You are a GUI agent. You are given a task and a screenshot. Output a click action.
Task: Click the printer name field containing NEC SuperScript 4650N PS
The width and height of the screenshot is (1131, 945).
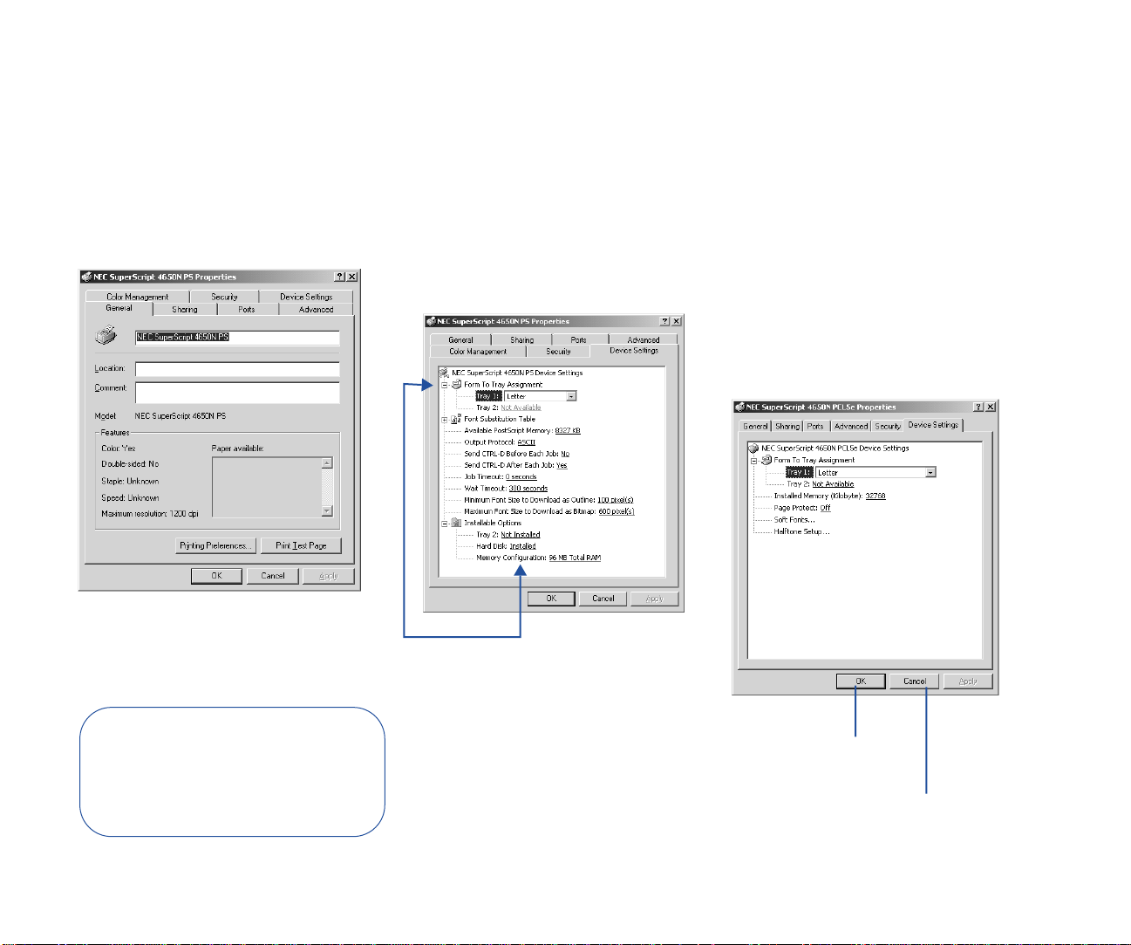[x=237, y=337]
